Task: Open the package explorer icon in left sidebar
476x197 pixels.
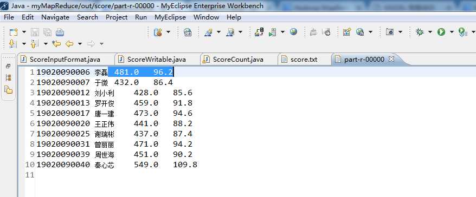Action: click(9, 90)
